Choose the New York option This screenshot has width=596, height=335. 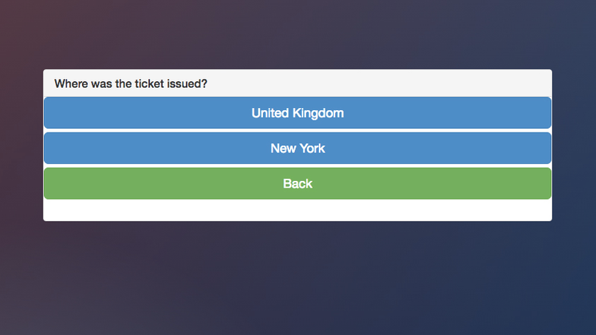point(297,148)
